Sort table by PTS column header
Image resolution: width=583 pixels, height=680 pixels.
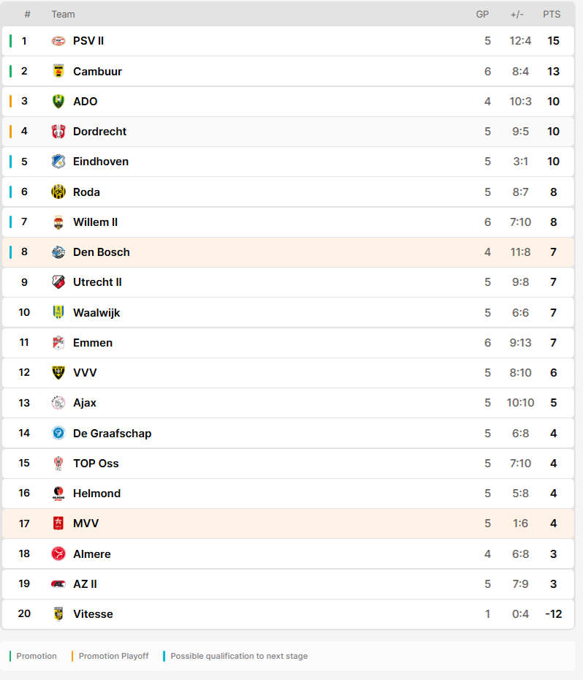coord(552,15)
